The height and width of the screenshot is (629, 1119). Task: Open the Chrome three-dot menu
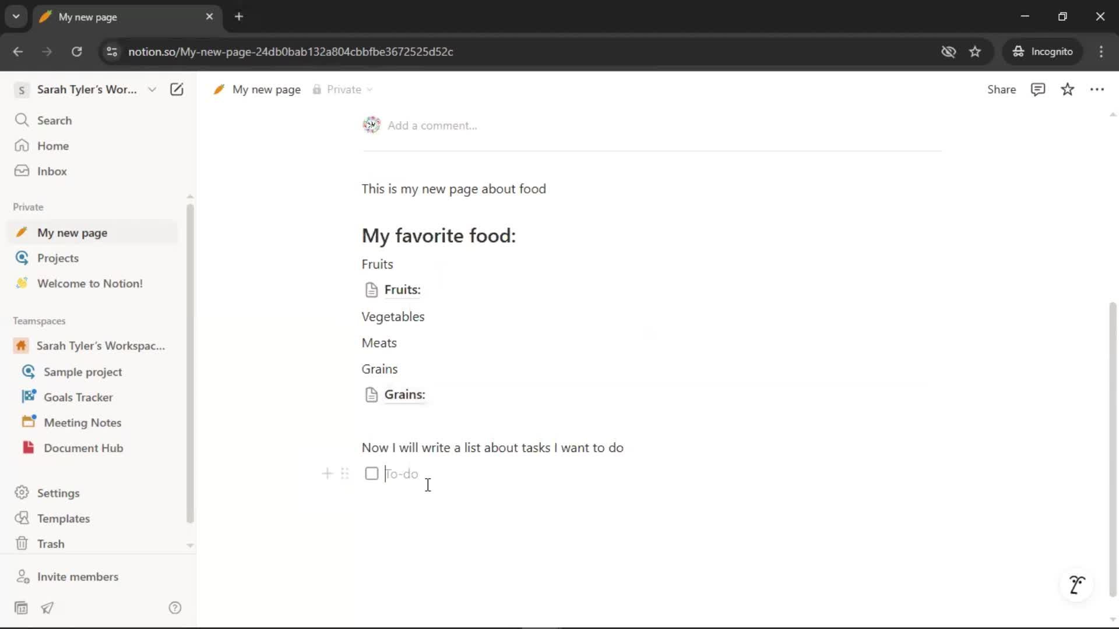point(1101,51)
